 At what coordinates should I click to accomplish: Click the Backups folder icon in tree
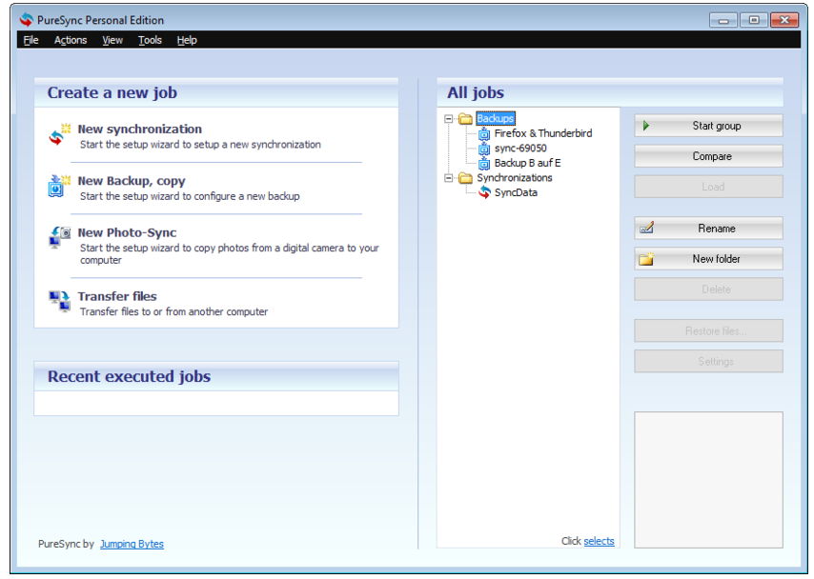pyautogui.click(x=465, y=119)
